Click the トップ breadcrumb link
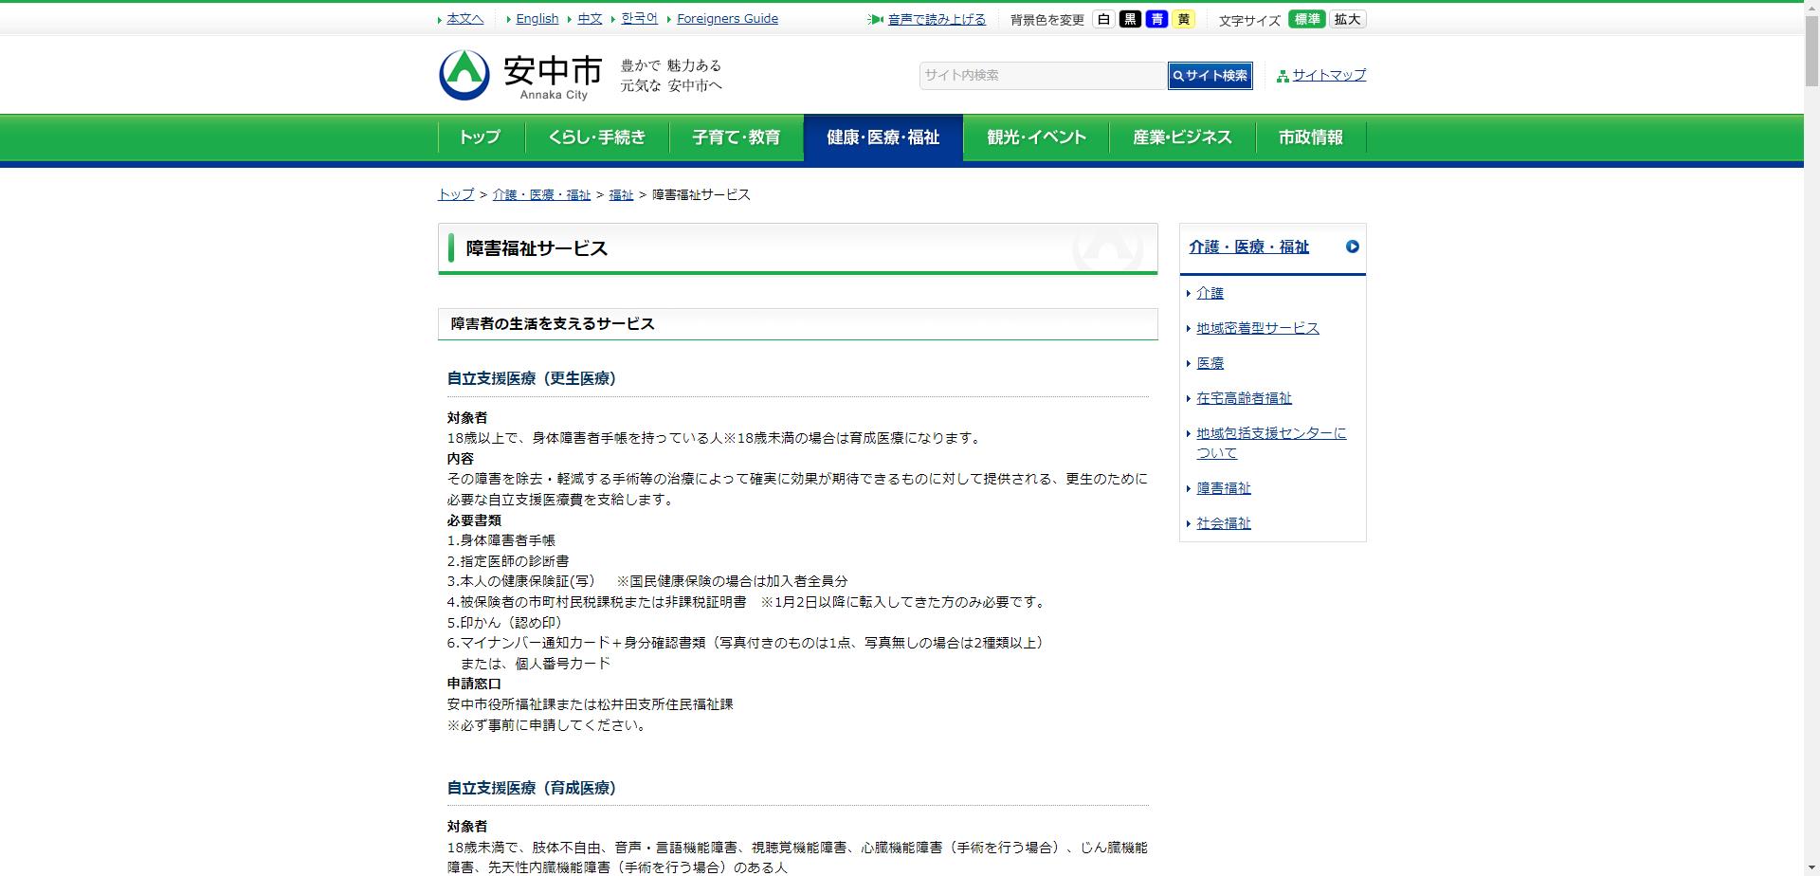This screenshot has width=1820, height=876. 456,194
